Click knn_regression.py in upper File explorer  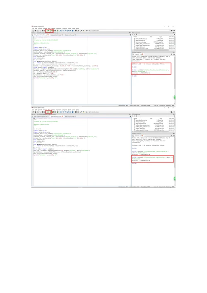141,42
